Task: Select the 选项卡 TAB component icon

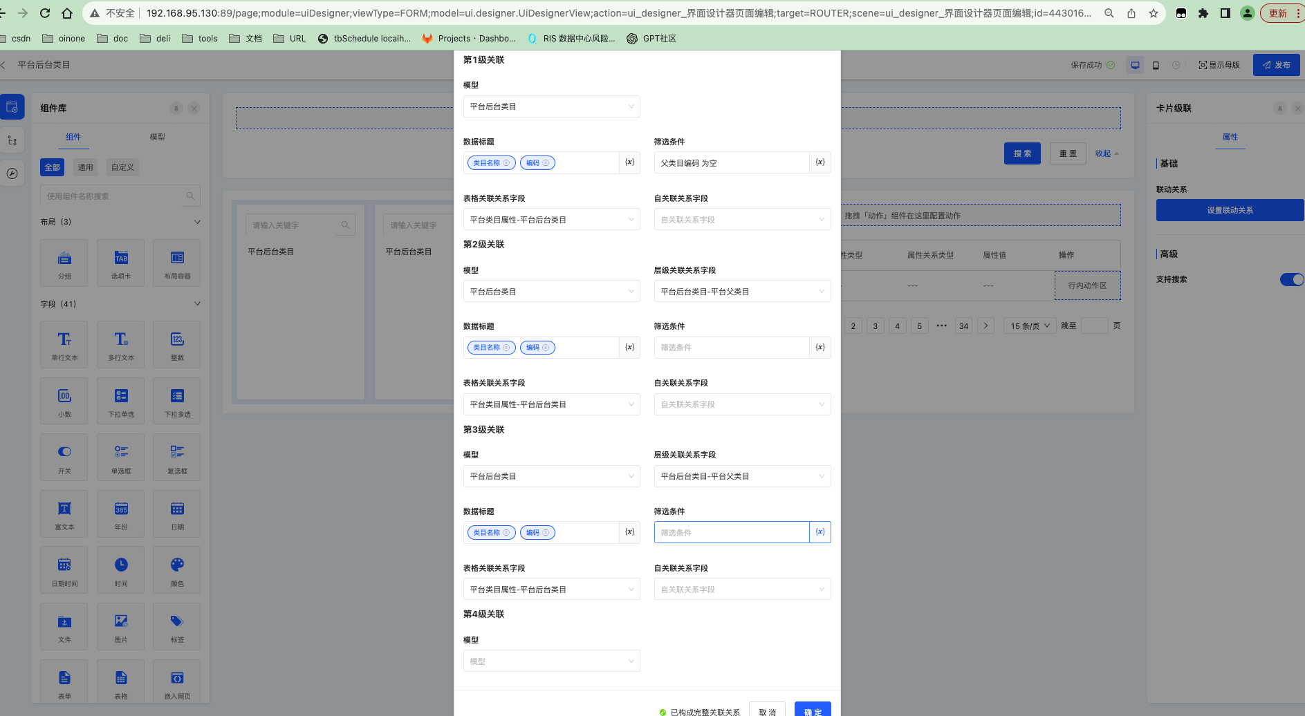Action: (x=121, y=263)
